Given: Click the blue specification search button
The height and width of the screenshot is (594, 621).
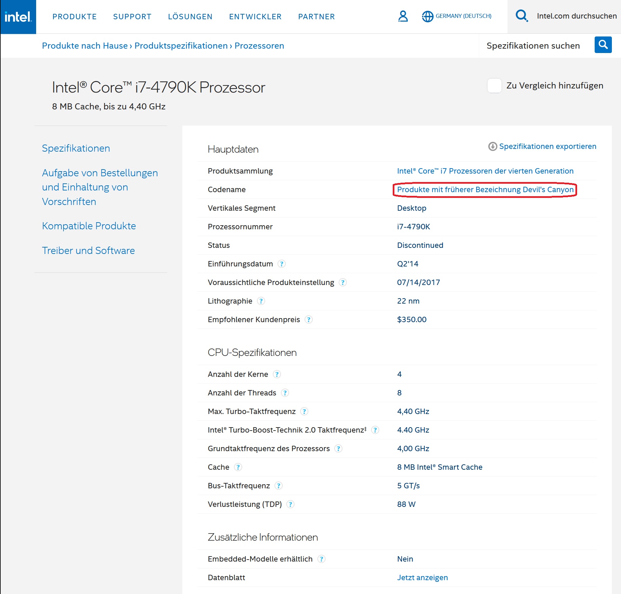Looking at the screenshot, I should tap(603, 45).
